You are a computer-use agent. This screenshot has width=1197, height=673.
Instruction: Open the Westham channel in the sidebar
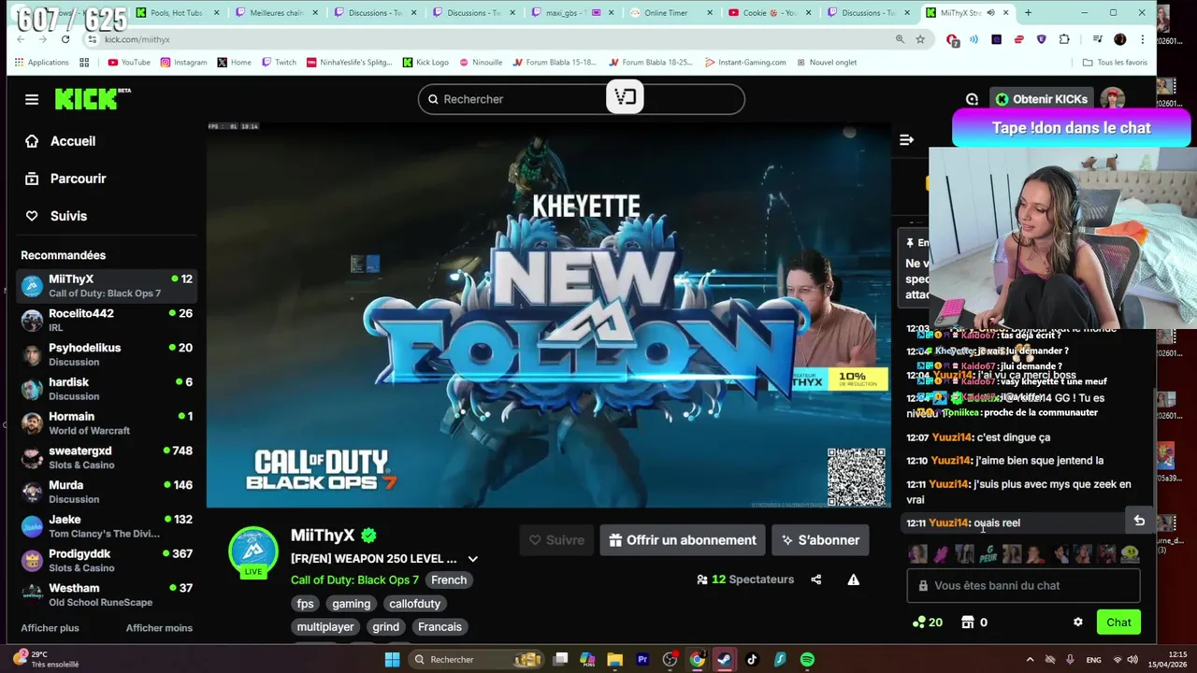click(x=107, y=594)
